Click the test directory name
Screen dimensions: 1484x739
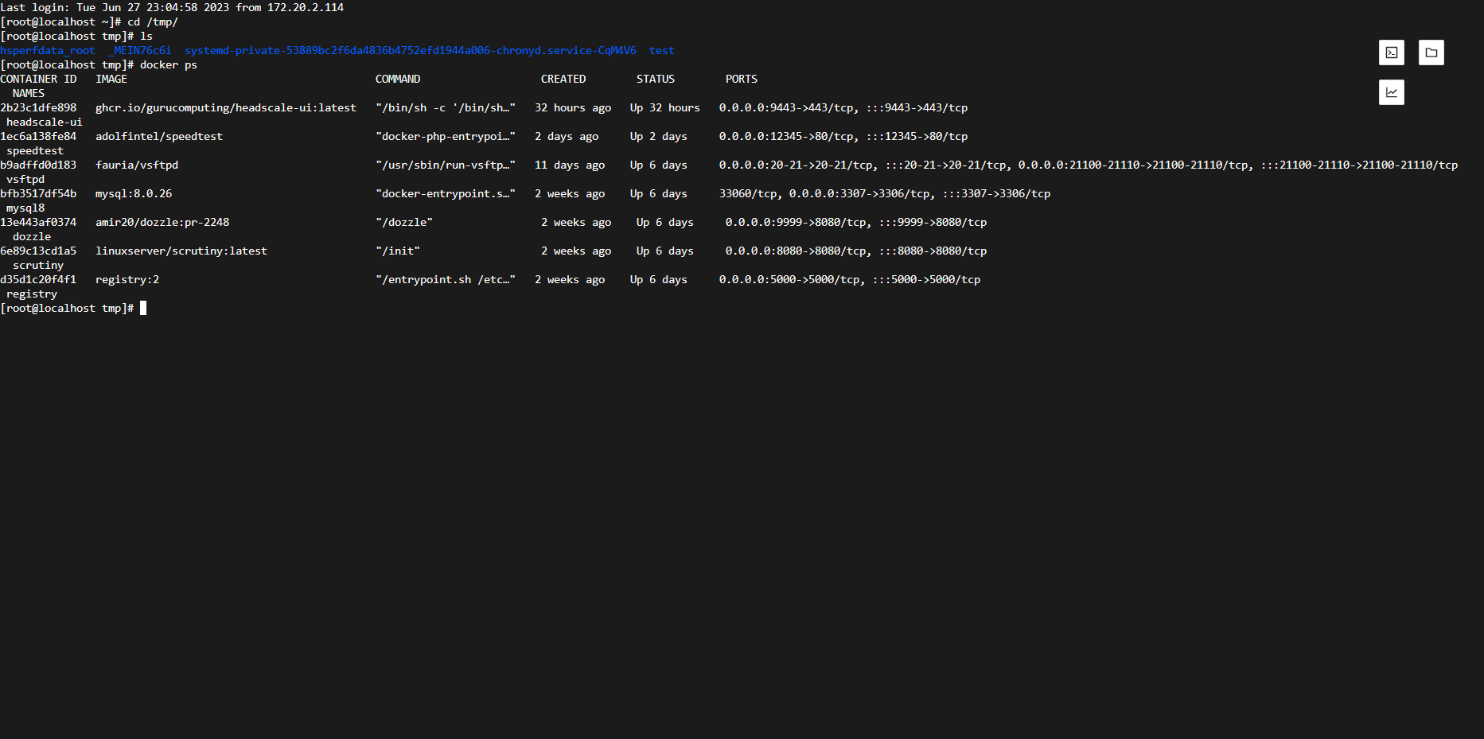pos(662,50)
